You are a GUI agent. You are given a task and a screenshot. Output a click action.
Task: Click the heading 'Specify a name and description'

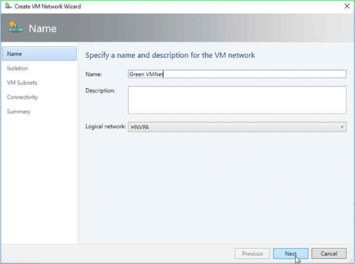coord(170,55)
